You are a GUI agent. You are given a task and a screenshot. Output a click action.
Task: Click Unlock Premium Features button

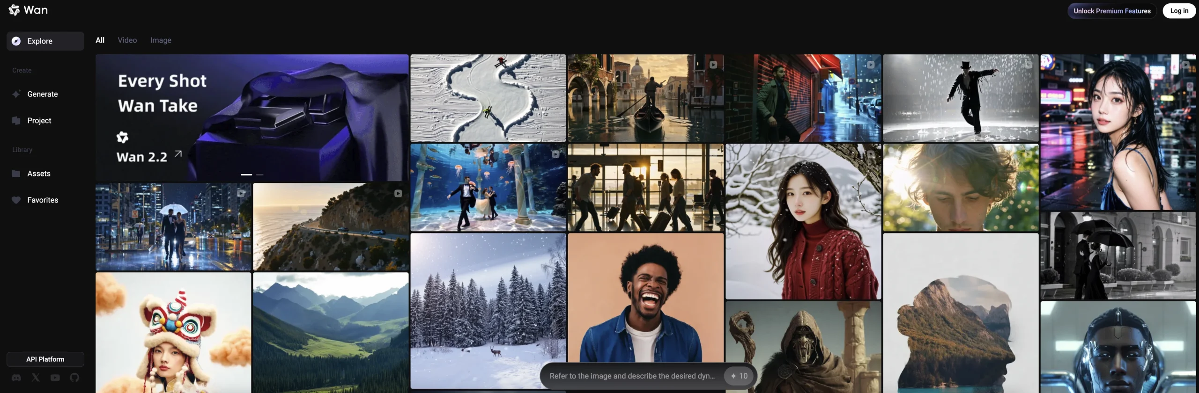[x=1112, y=11]
